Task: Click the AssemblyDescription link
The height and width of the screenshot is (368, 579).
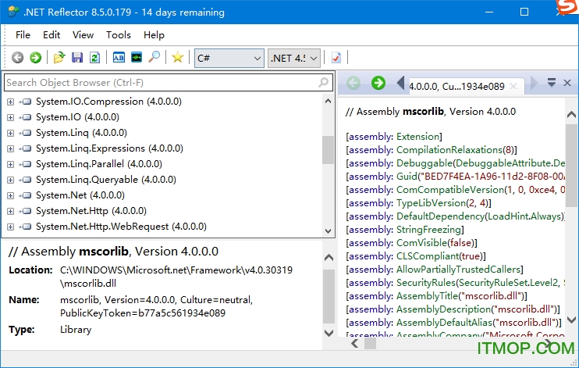Action: tap(443, 309)
